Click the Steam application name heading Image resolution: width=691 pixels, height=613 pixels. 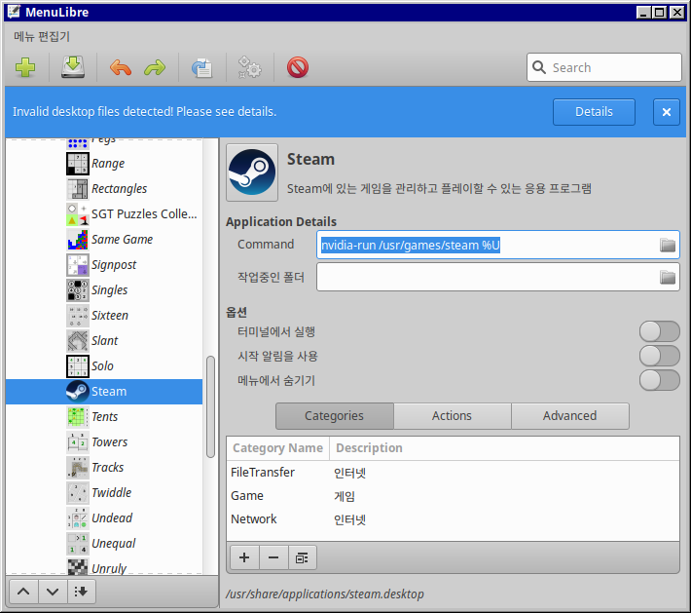click(310, 159)
